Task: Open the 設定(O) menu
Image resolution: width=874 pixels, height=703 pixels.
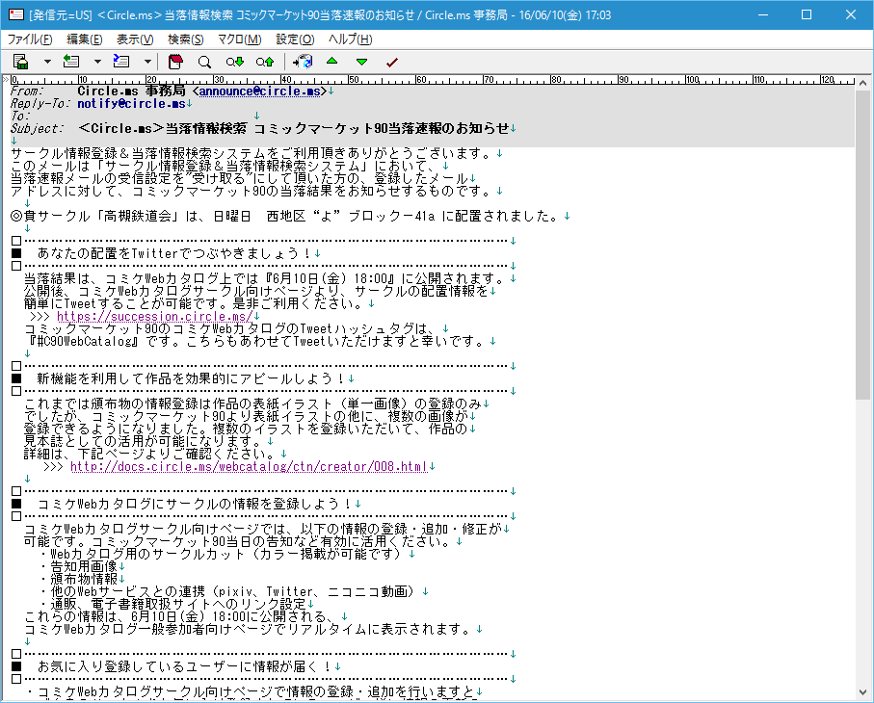Action: click(295, 39)
